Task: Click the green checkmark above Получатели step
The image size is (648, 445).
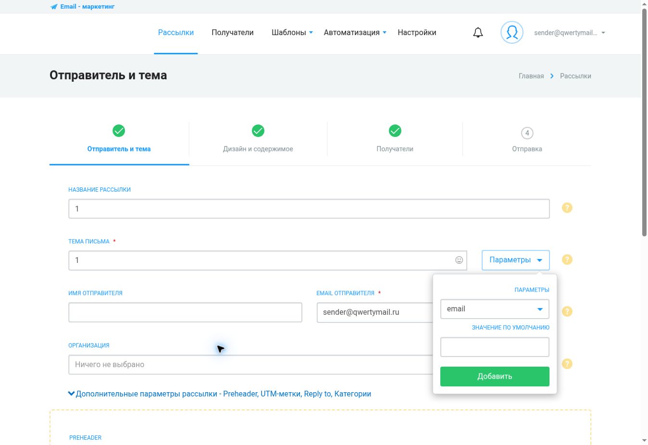Action: coord(395,131)
